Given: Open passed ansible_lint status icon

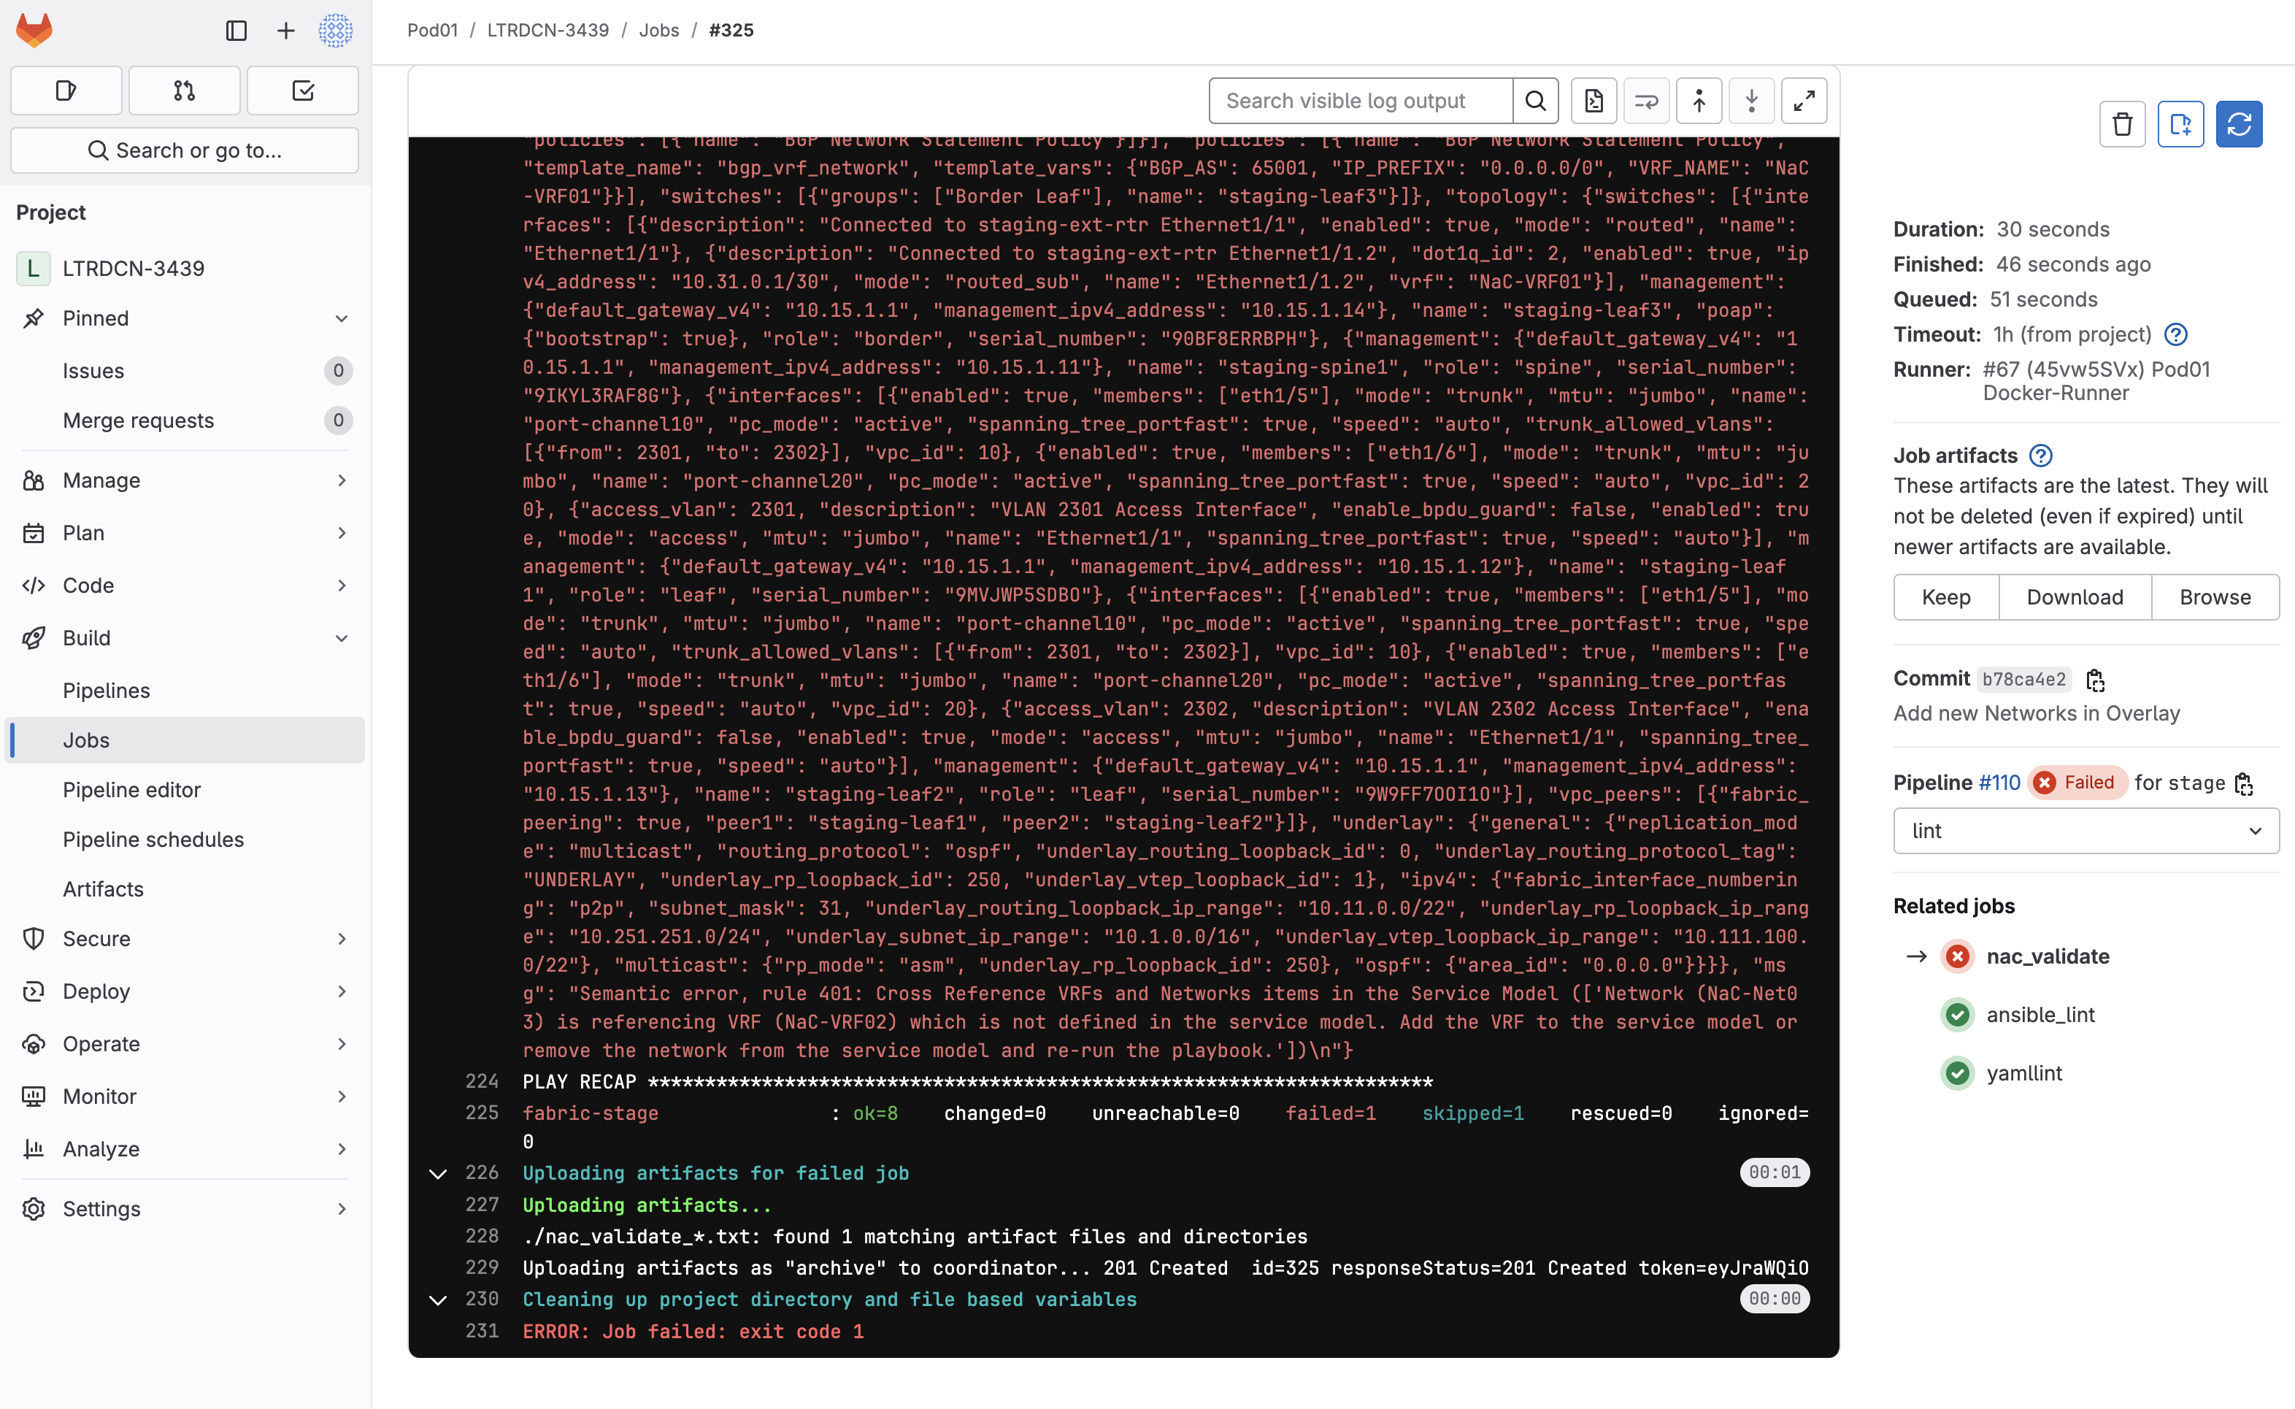Looking at the screenshot, I should (x=1958, y=1015).
